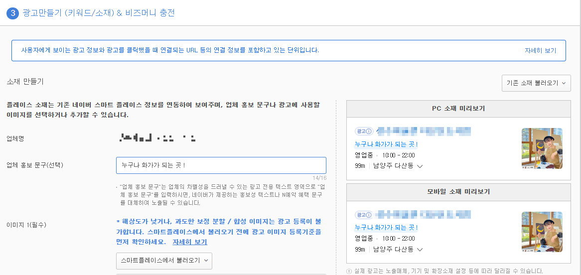Click the 광고 info badge in mobile preview
This screenshot has width=581, height=275.
364,215
